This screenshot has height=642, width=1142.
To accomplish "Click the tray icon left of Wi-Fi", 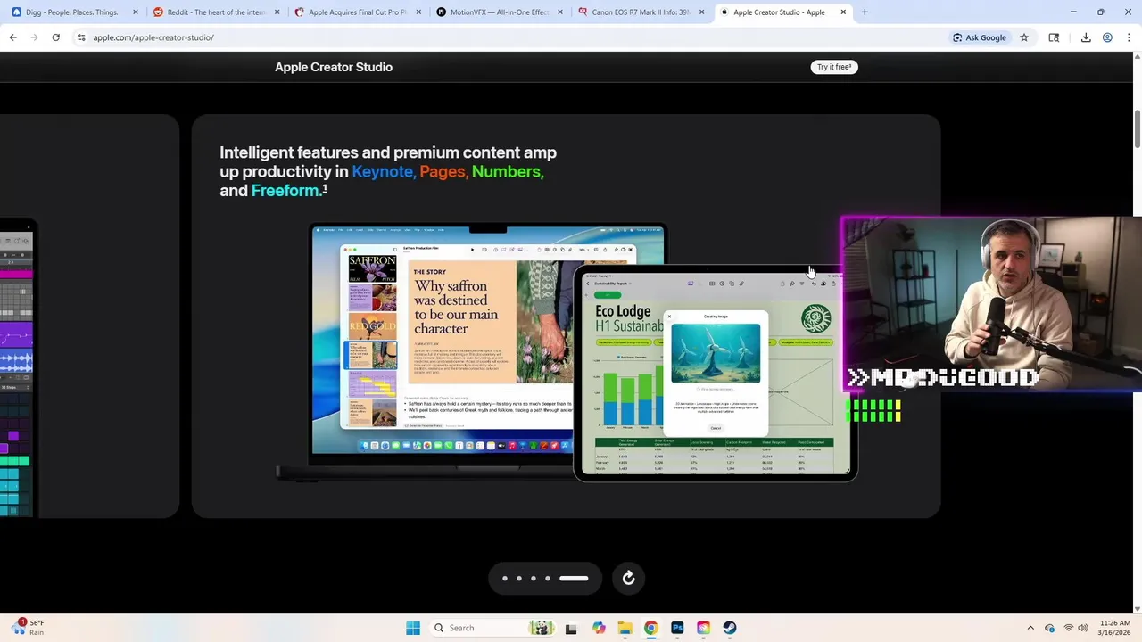I will tap(1050, 628).
